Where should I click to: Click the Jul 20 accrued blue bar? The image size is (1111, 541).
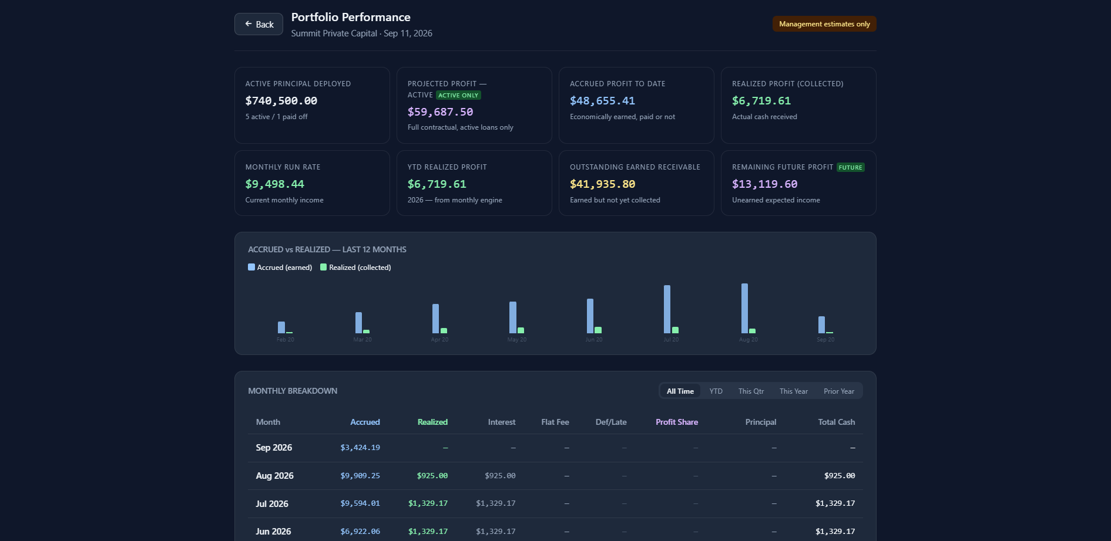click(667, 309)
